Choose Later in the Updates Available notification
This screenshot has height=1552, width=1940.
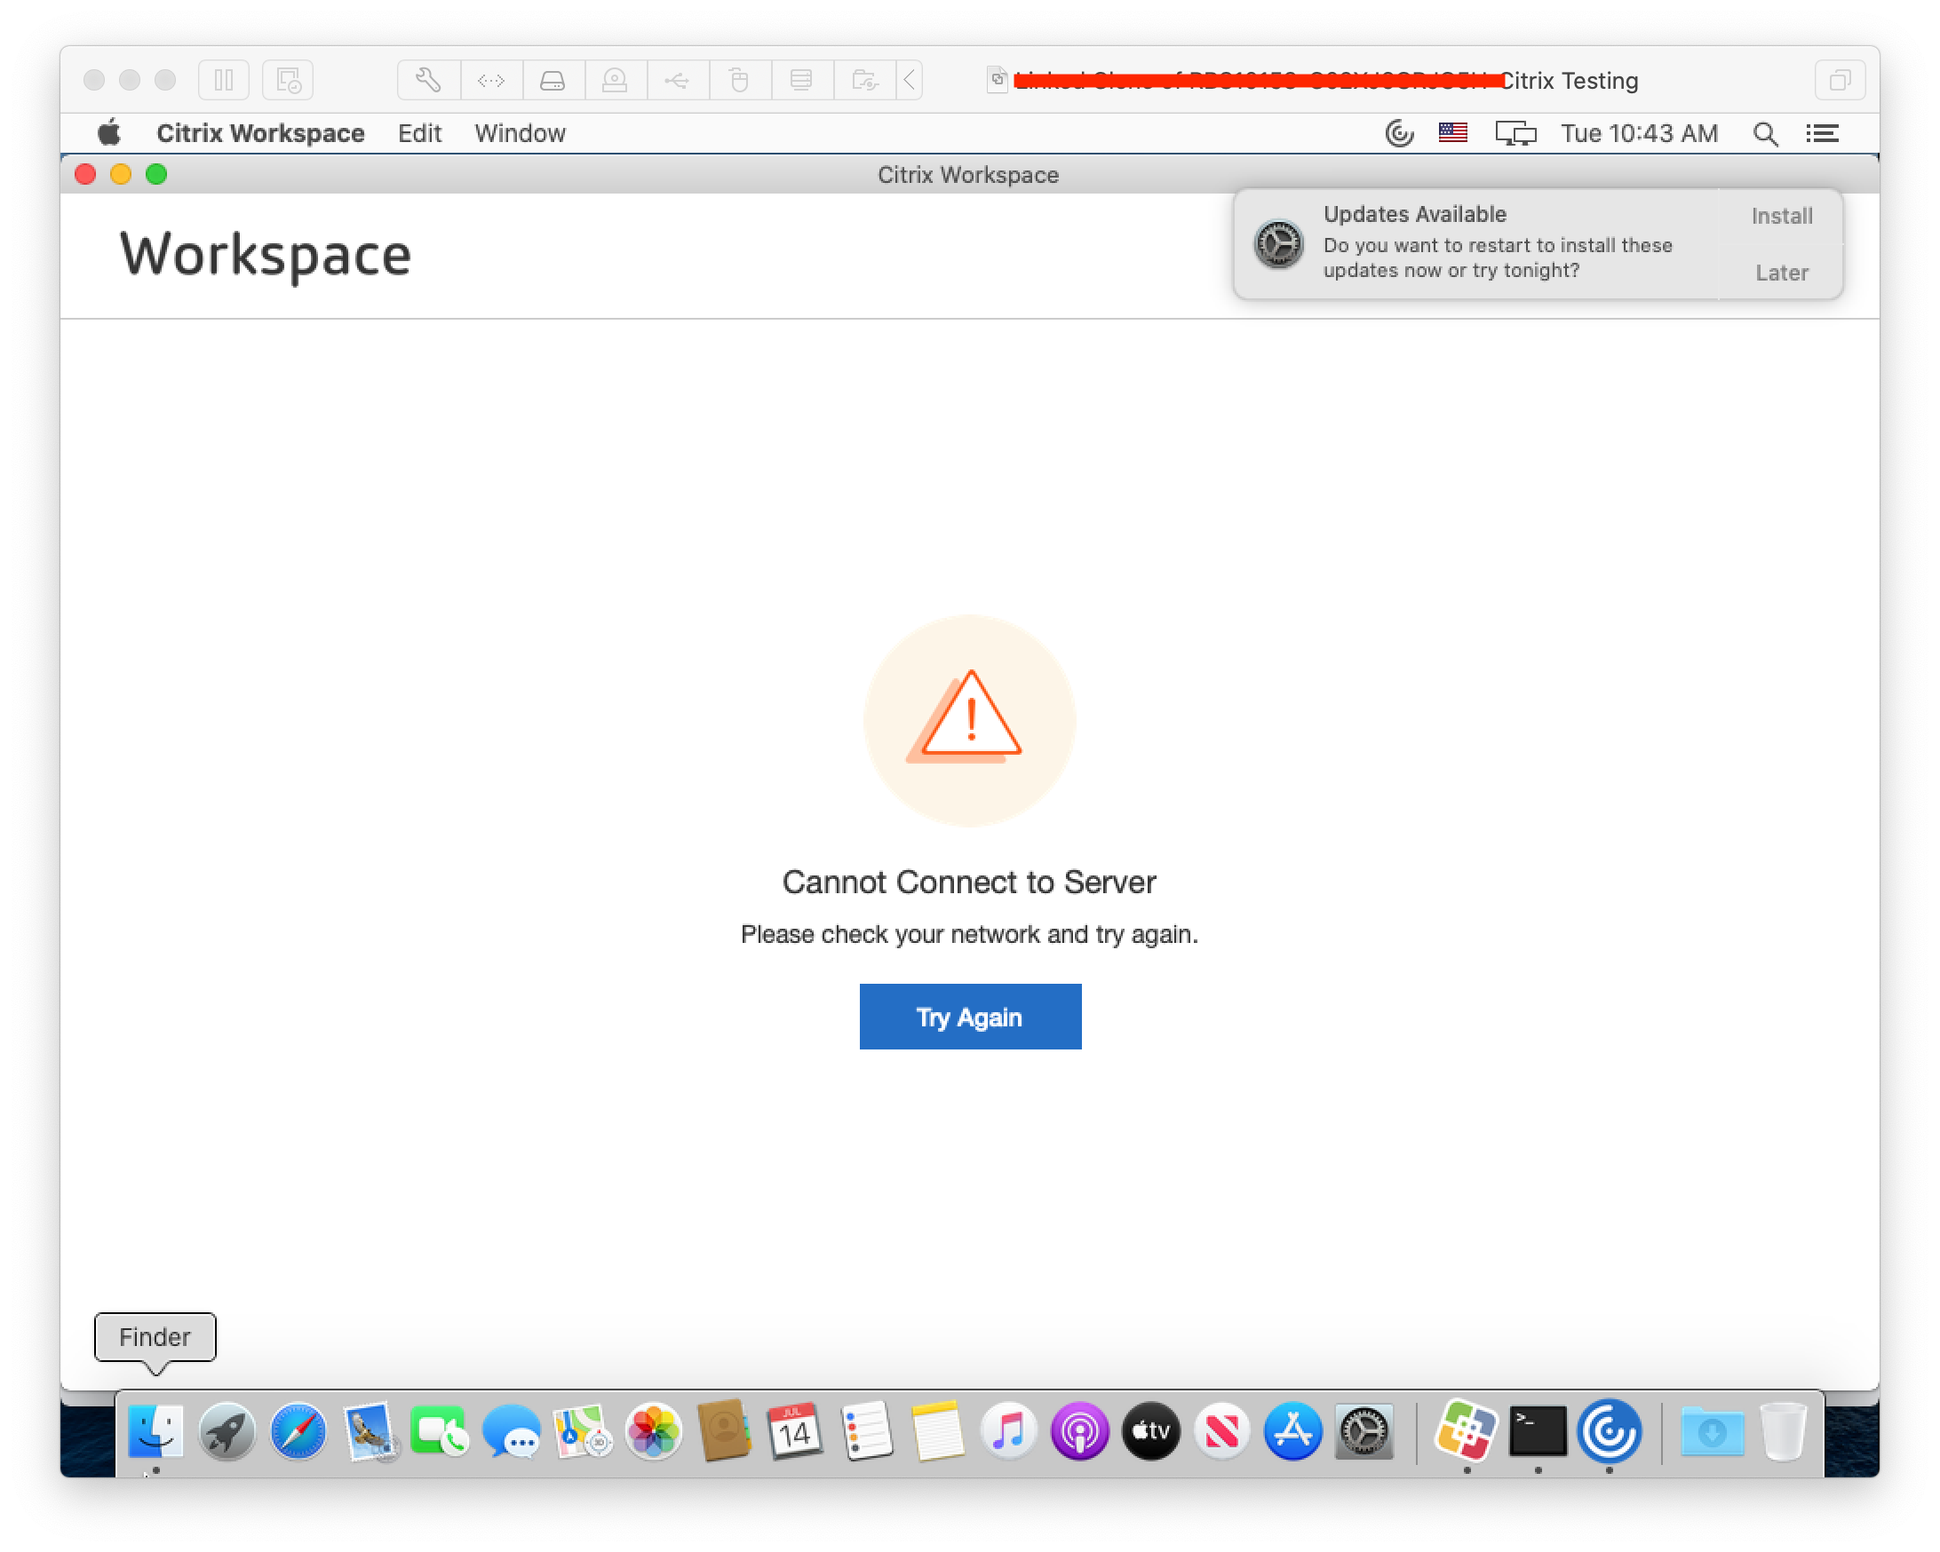point(1781,273)
